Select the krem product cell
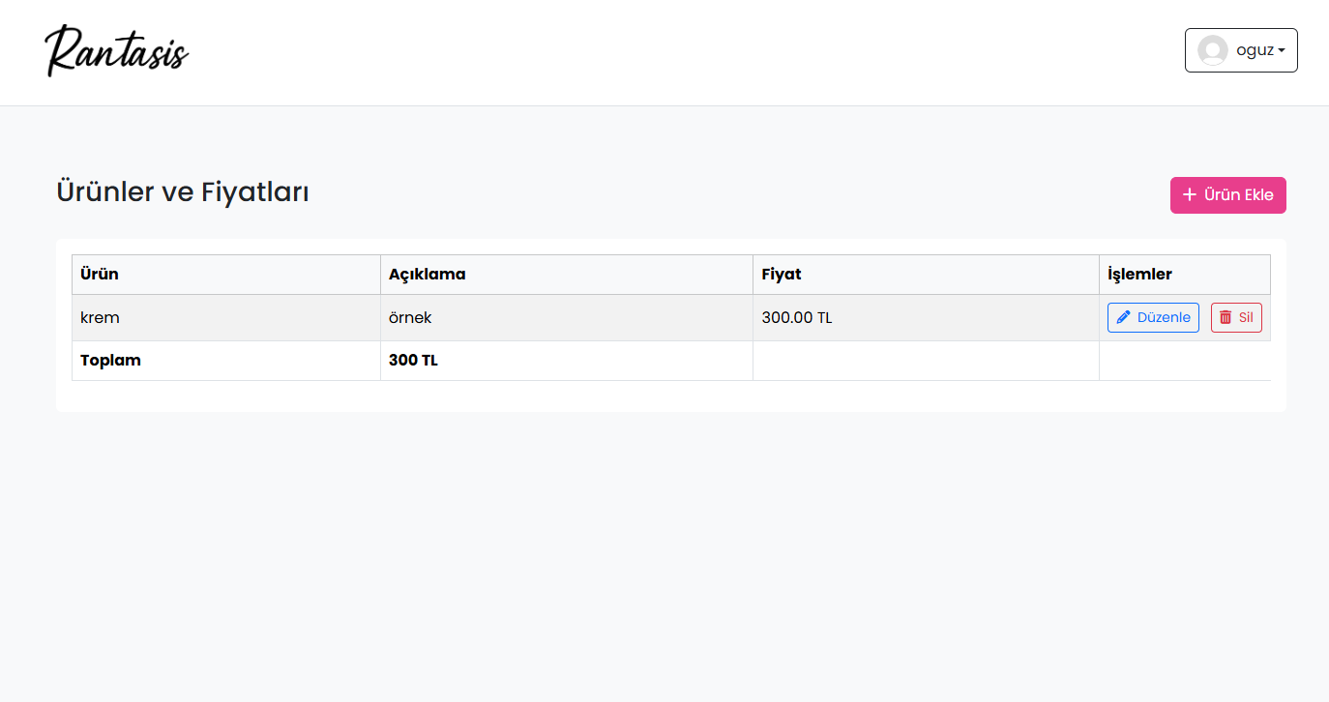The width and height of the screenshot is (1329, 702). pyautogui.click(x=100, y=318)
